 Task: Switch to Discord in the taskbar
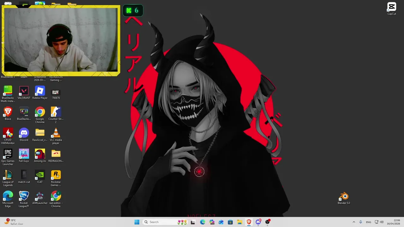click(x=258, y=222)
